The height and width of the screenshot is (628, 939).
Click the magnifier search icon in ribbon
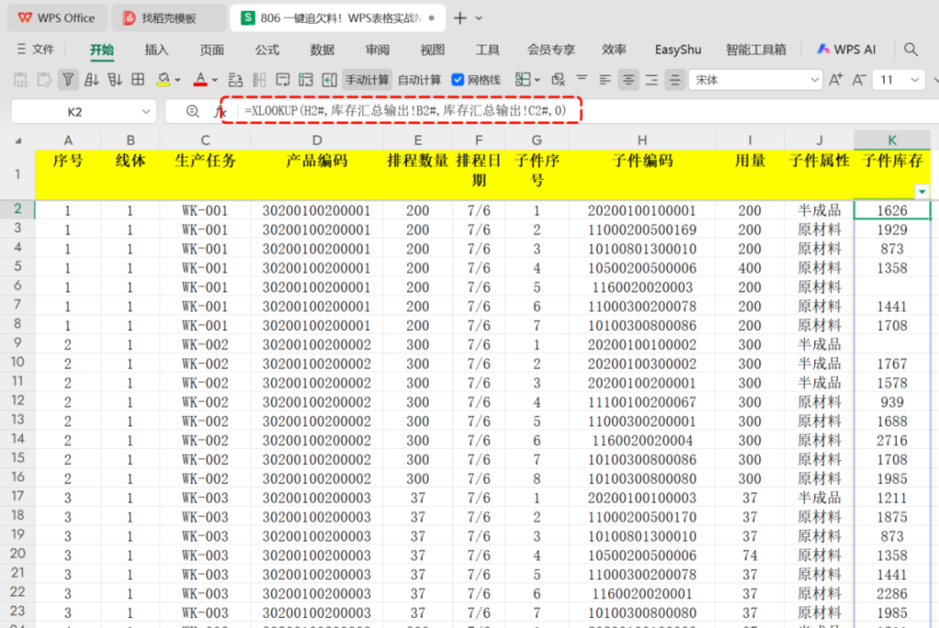[911, 50]
